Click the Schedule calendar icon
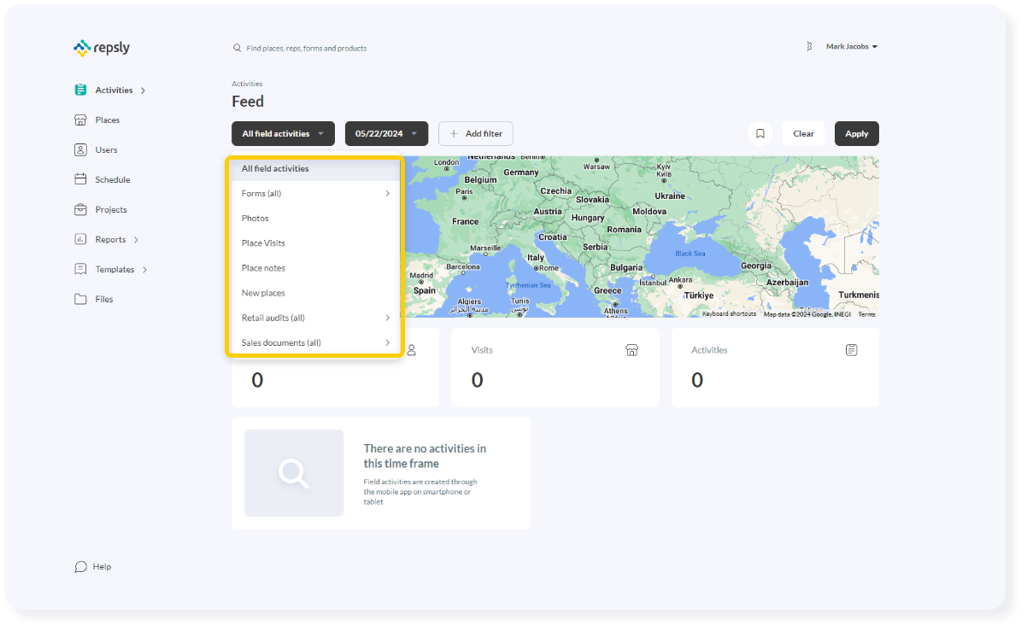Screen dimensions: 1027x631 (81, 179)
